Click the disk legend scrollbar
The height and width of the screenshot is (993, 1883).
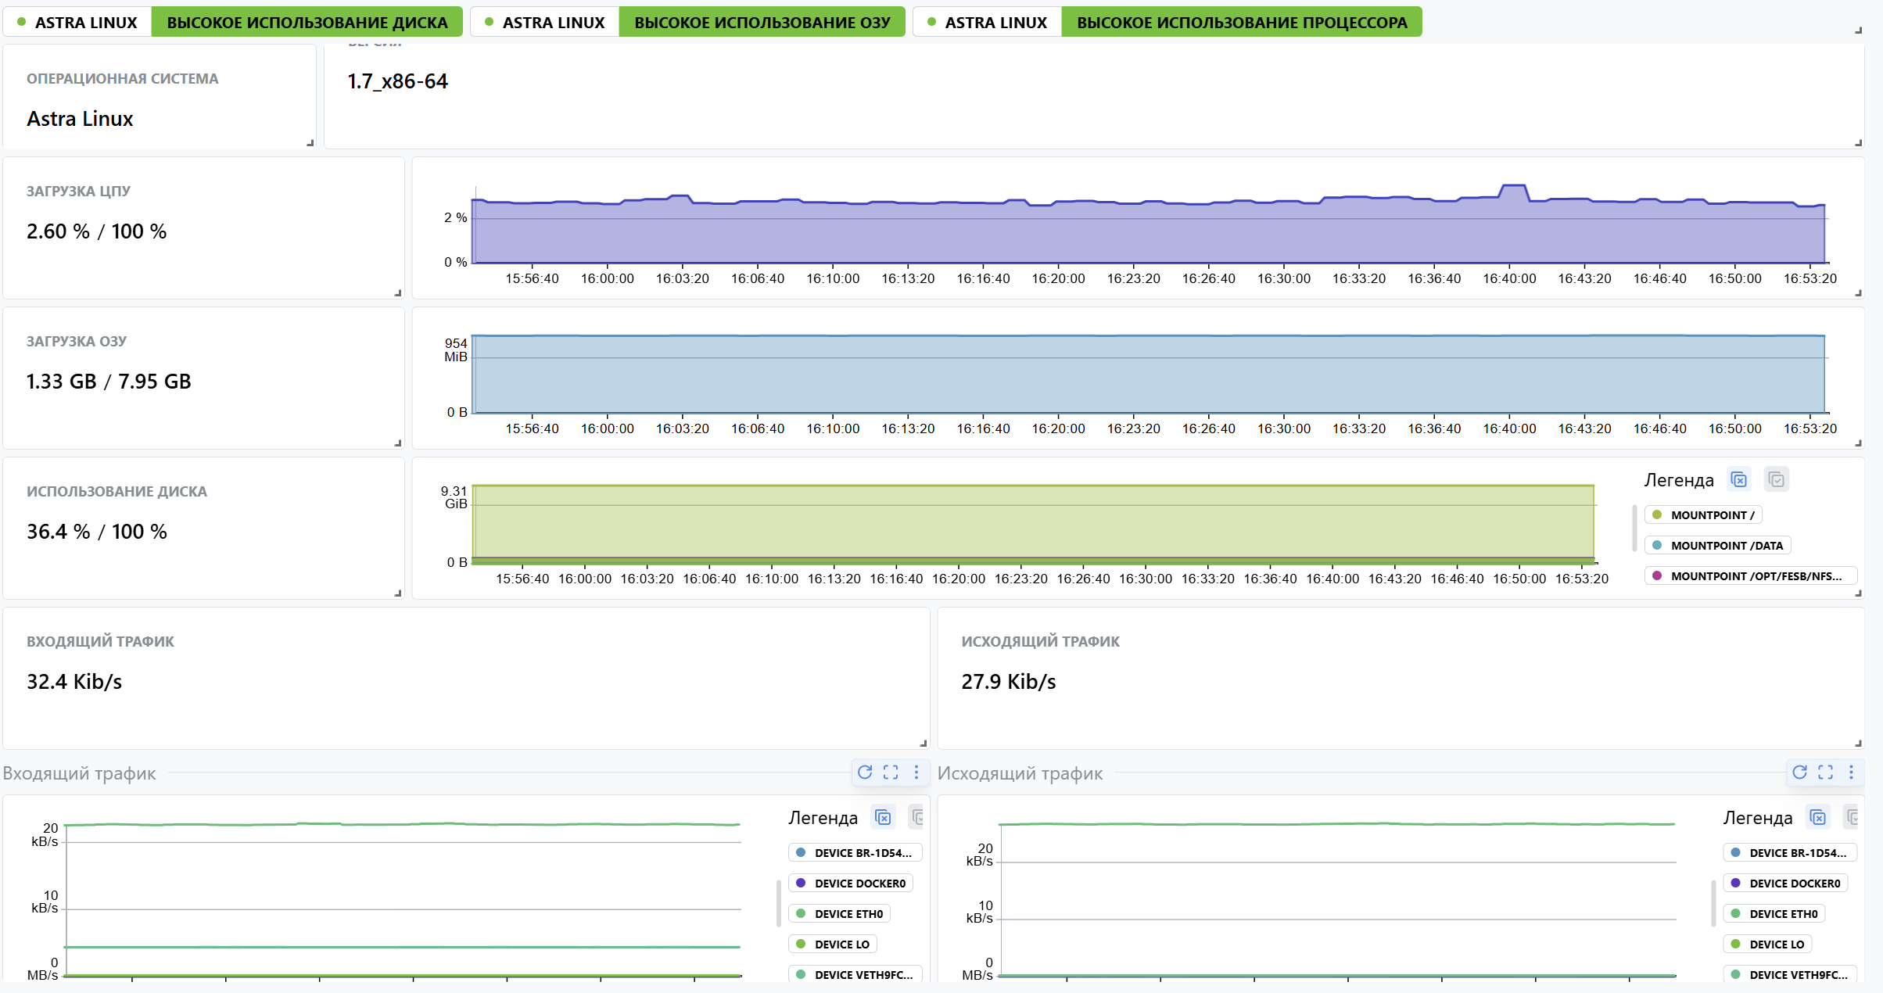[1634, 529]
